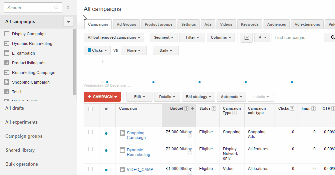The width and height of the screenshot is (335, 175).
Task: Toggle Shopping Campaign status dot
Action: [x=106, y=134]
